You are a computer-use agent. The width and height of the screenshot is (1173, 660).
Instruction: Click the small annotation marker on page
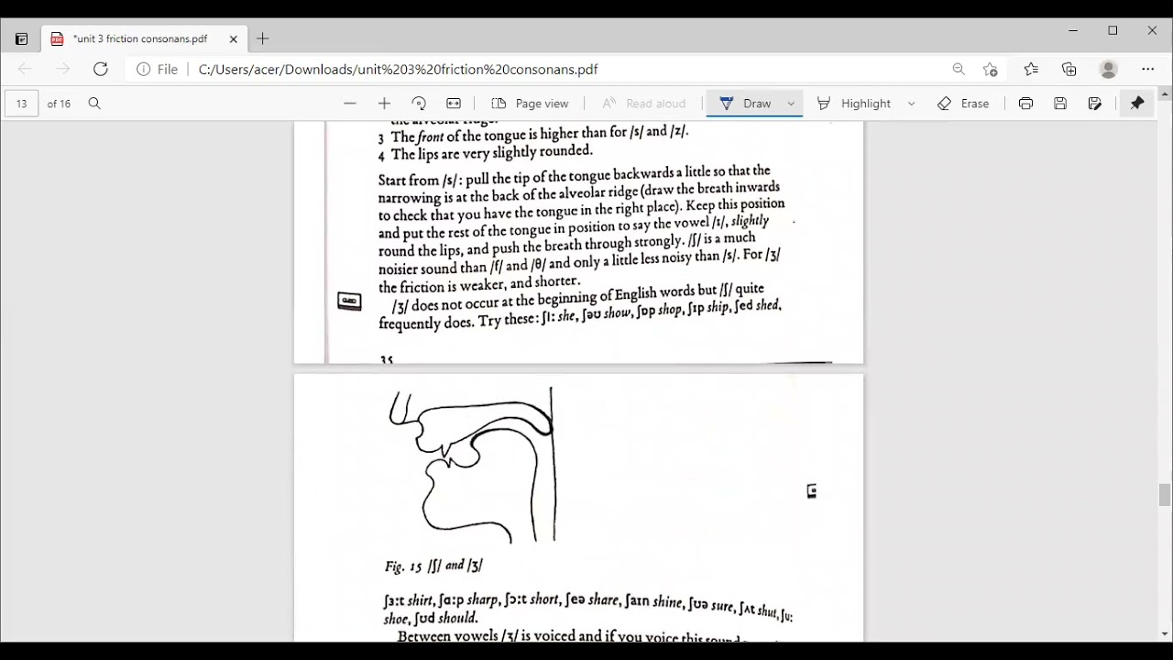[811, 491]
